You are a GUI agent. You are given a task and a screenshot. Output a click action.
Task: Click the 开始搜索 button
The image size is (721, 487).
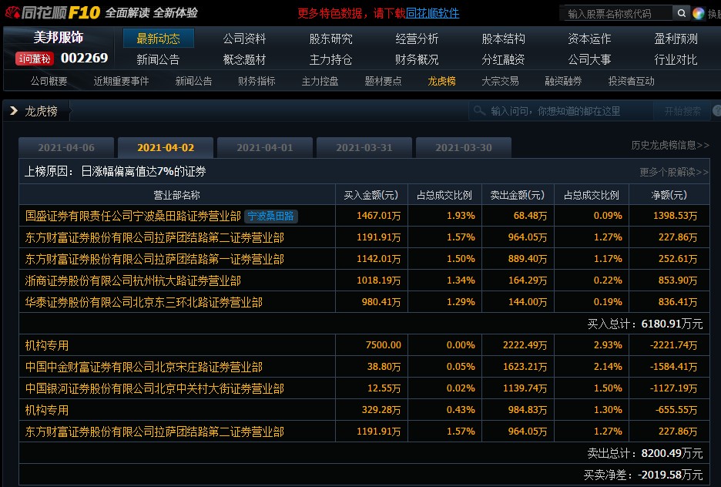tap(682, 111)
